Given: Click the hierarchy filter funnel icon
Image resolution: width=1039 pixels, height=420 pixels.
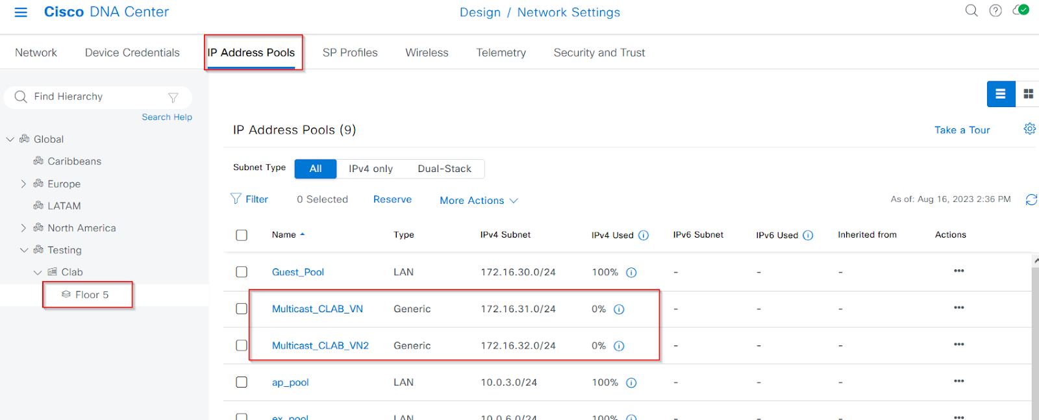Looking at the screenshot, I should point(173,97).
